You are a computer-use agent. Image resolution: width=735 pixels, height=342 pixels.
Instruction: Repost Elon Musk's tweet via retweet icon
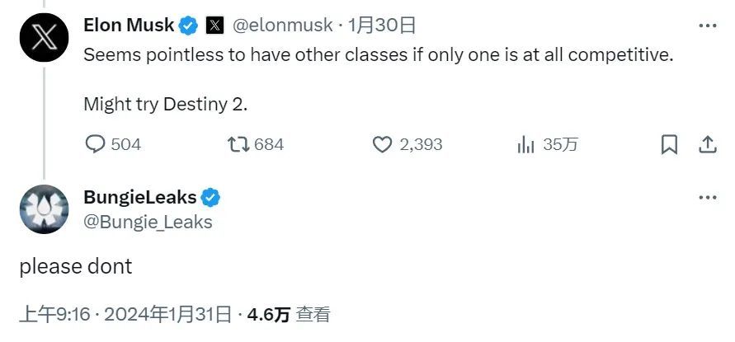pyautogui.click(x=238, y=144)
